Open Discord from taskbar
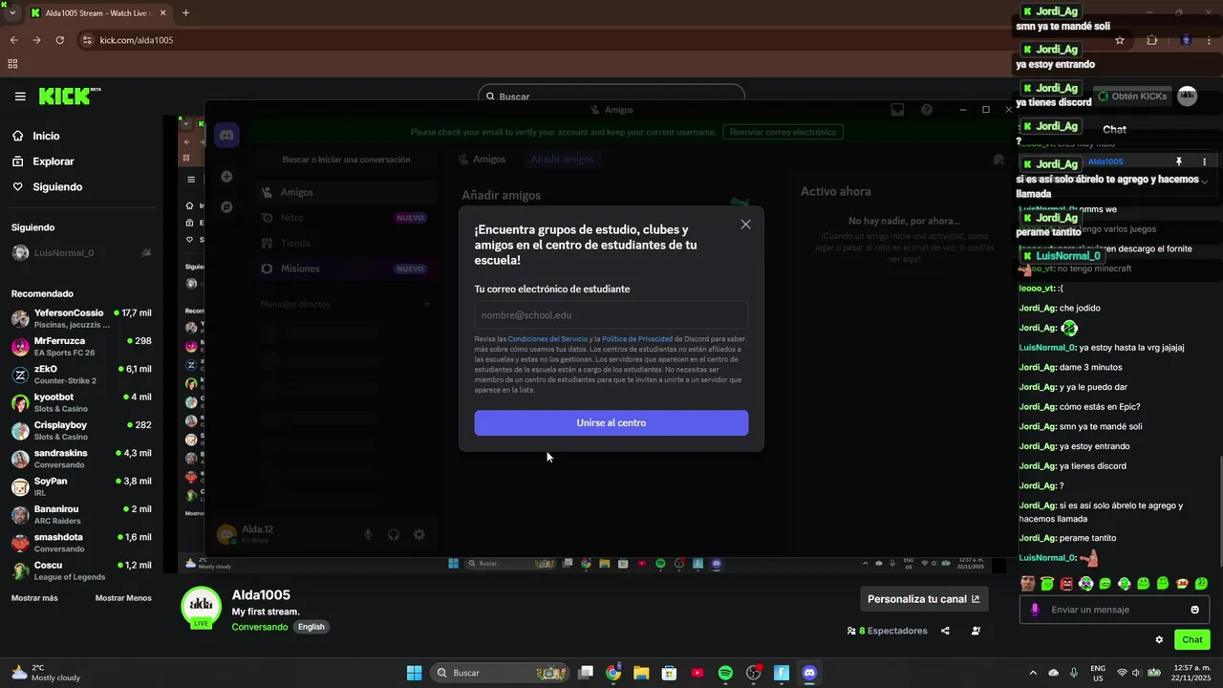Image resolution: width=1223 pixels, height=688 pixels. (x=809, y=673)
